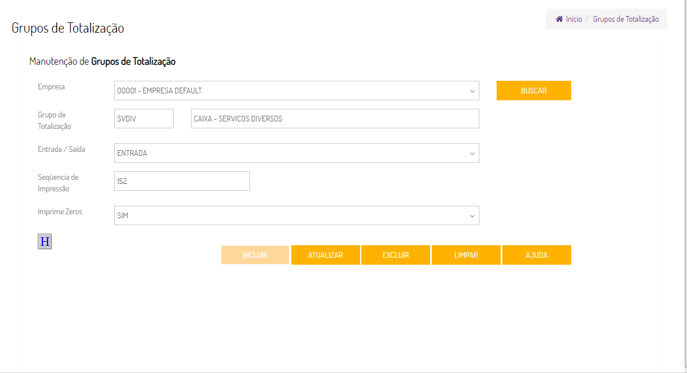Click the CAIXA - SERVICOS DIVERSOS description field
The height and width of the screenshot is (373, 687).
click(335, 119)
